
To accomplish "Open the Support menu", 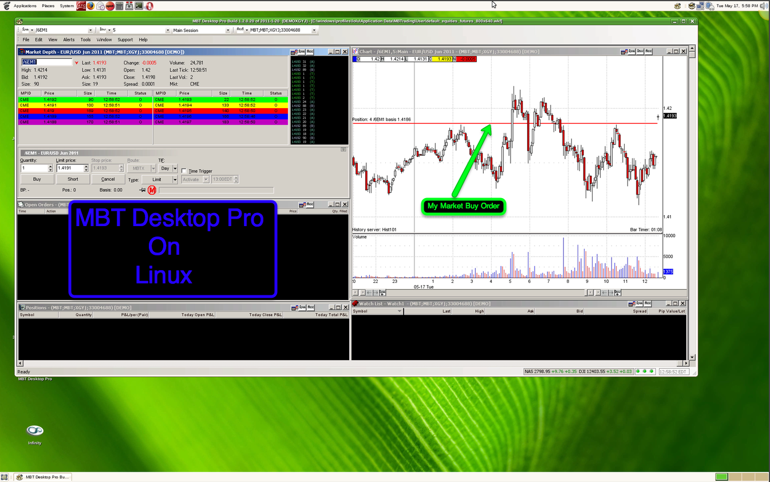I will (125, 40).
